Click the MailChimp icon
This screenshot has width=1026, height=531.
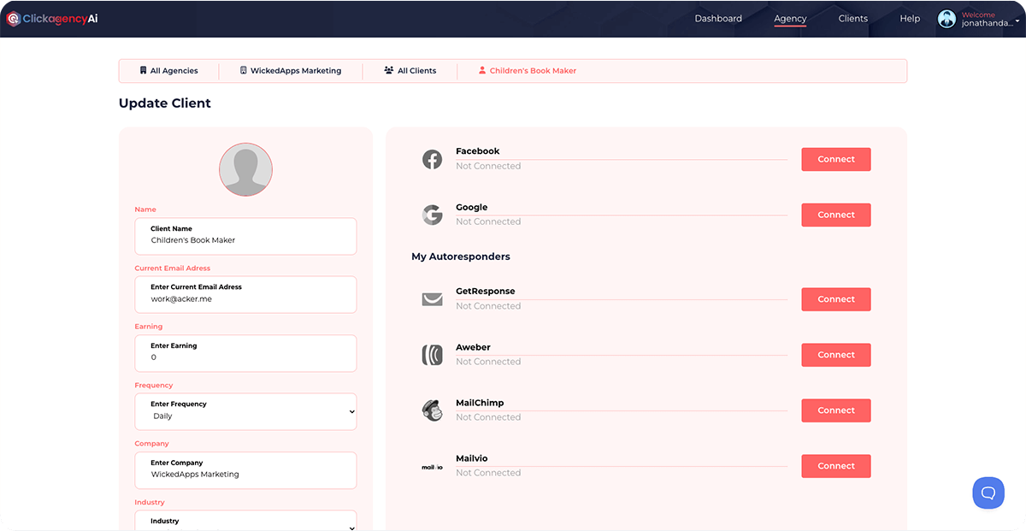click(433, 410)
